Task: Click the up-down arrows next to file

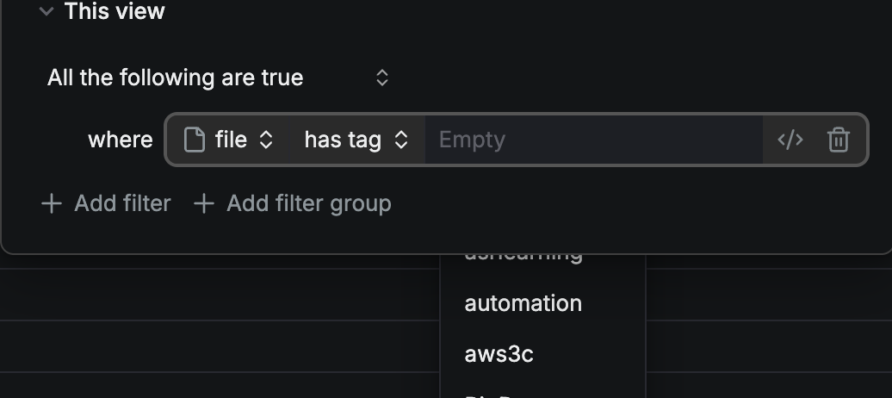Action: coord(266,140)
